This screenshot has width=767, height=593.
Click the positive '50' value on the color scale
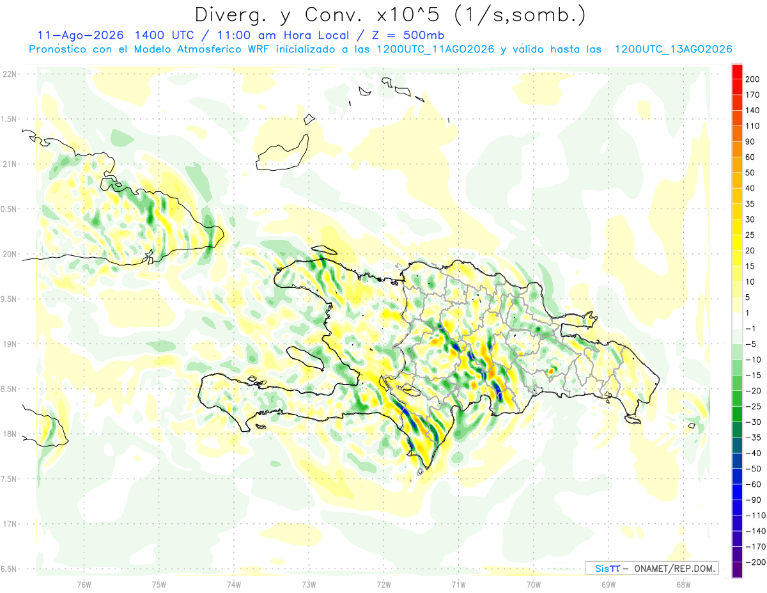pos(751,173)
